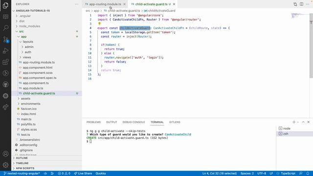Open the Explorer view in activity bar

5,5
